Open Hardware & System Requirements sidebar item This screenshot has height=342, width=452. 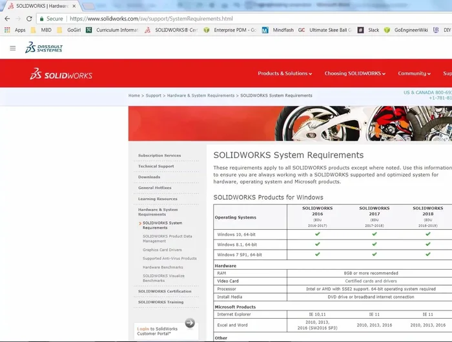point(158,212)
